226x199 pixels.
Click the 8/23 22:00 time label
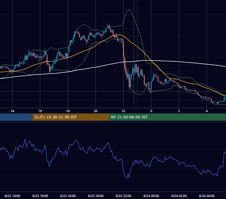pos(123,196)
